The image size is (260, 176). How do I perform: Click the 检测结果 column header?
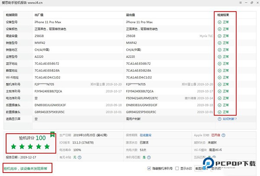click(x=223, y=15)
